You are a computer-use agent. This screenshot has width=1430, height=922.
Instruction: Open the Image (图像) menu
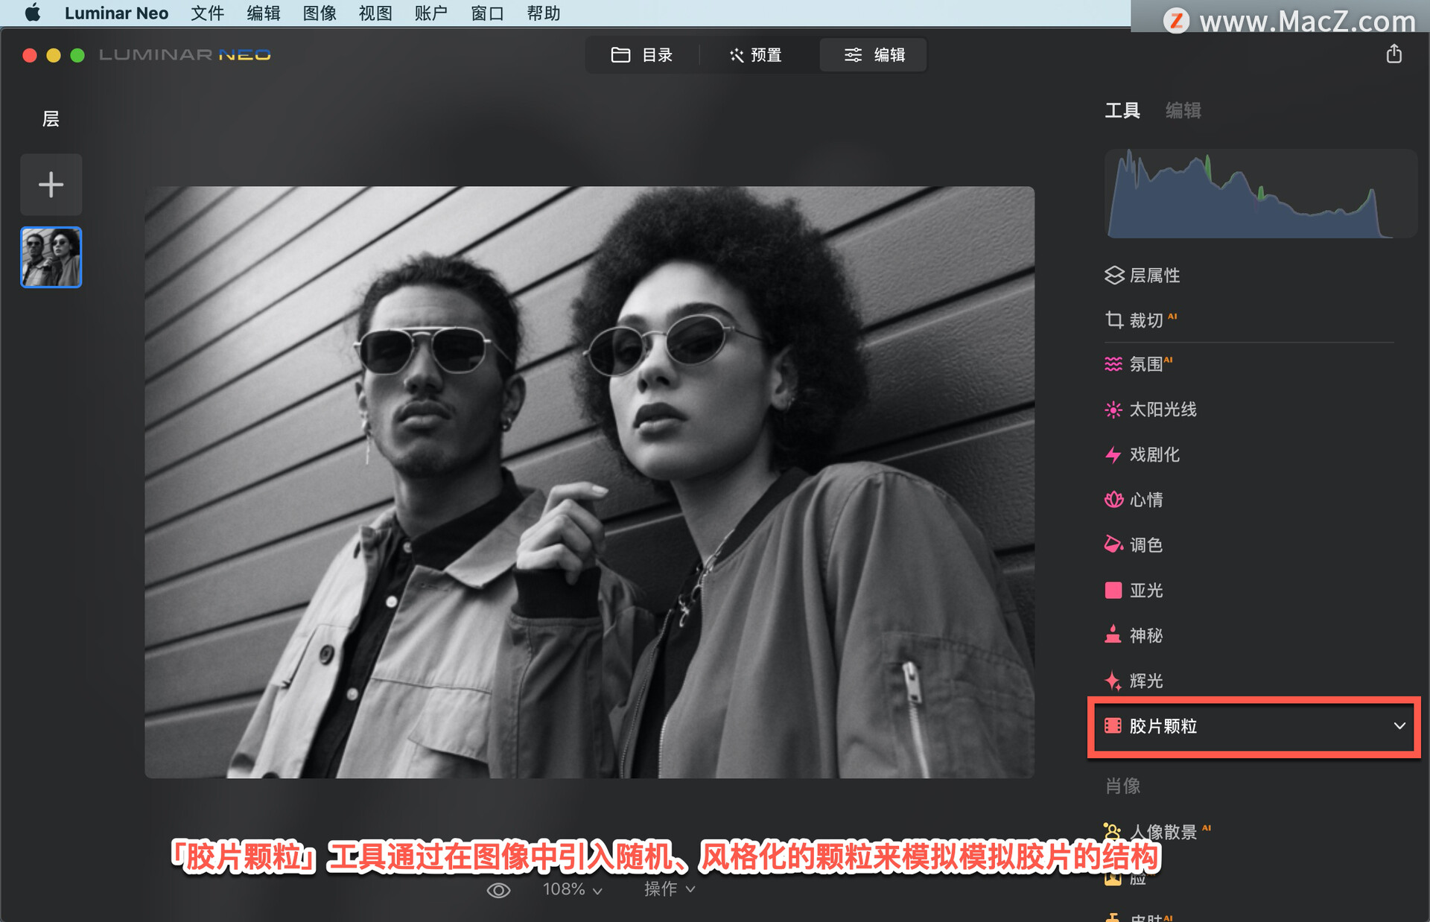click(x=320, y=13)
